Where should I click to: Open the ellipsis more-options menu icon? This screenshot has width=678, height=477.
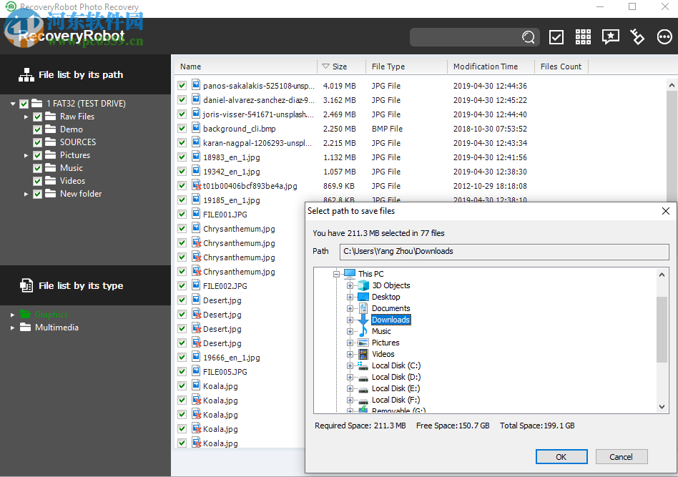[664, 36]
